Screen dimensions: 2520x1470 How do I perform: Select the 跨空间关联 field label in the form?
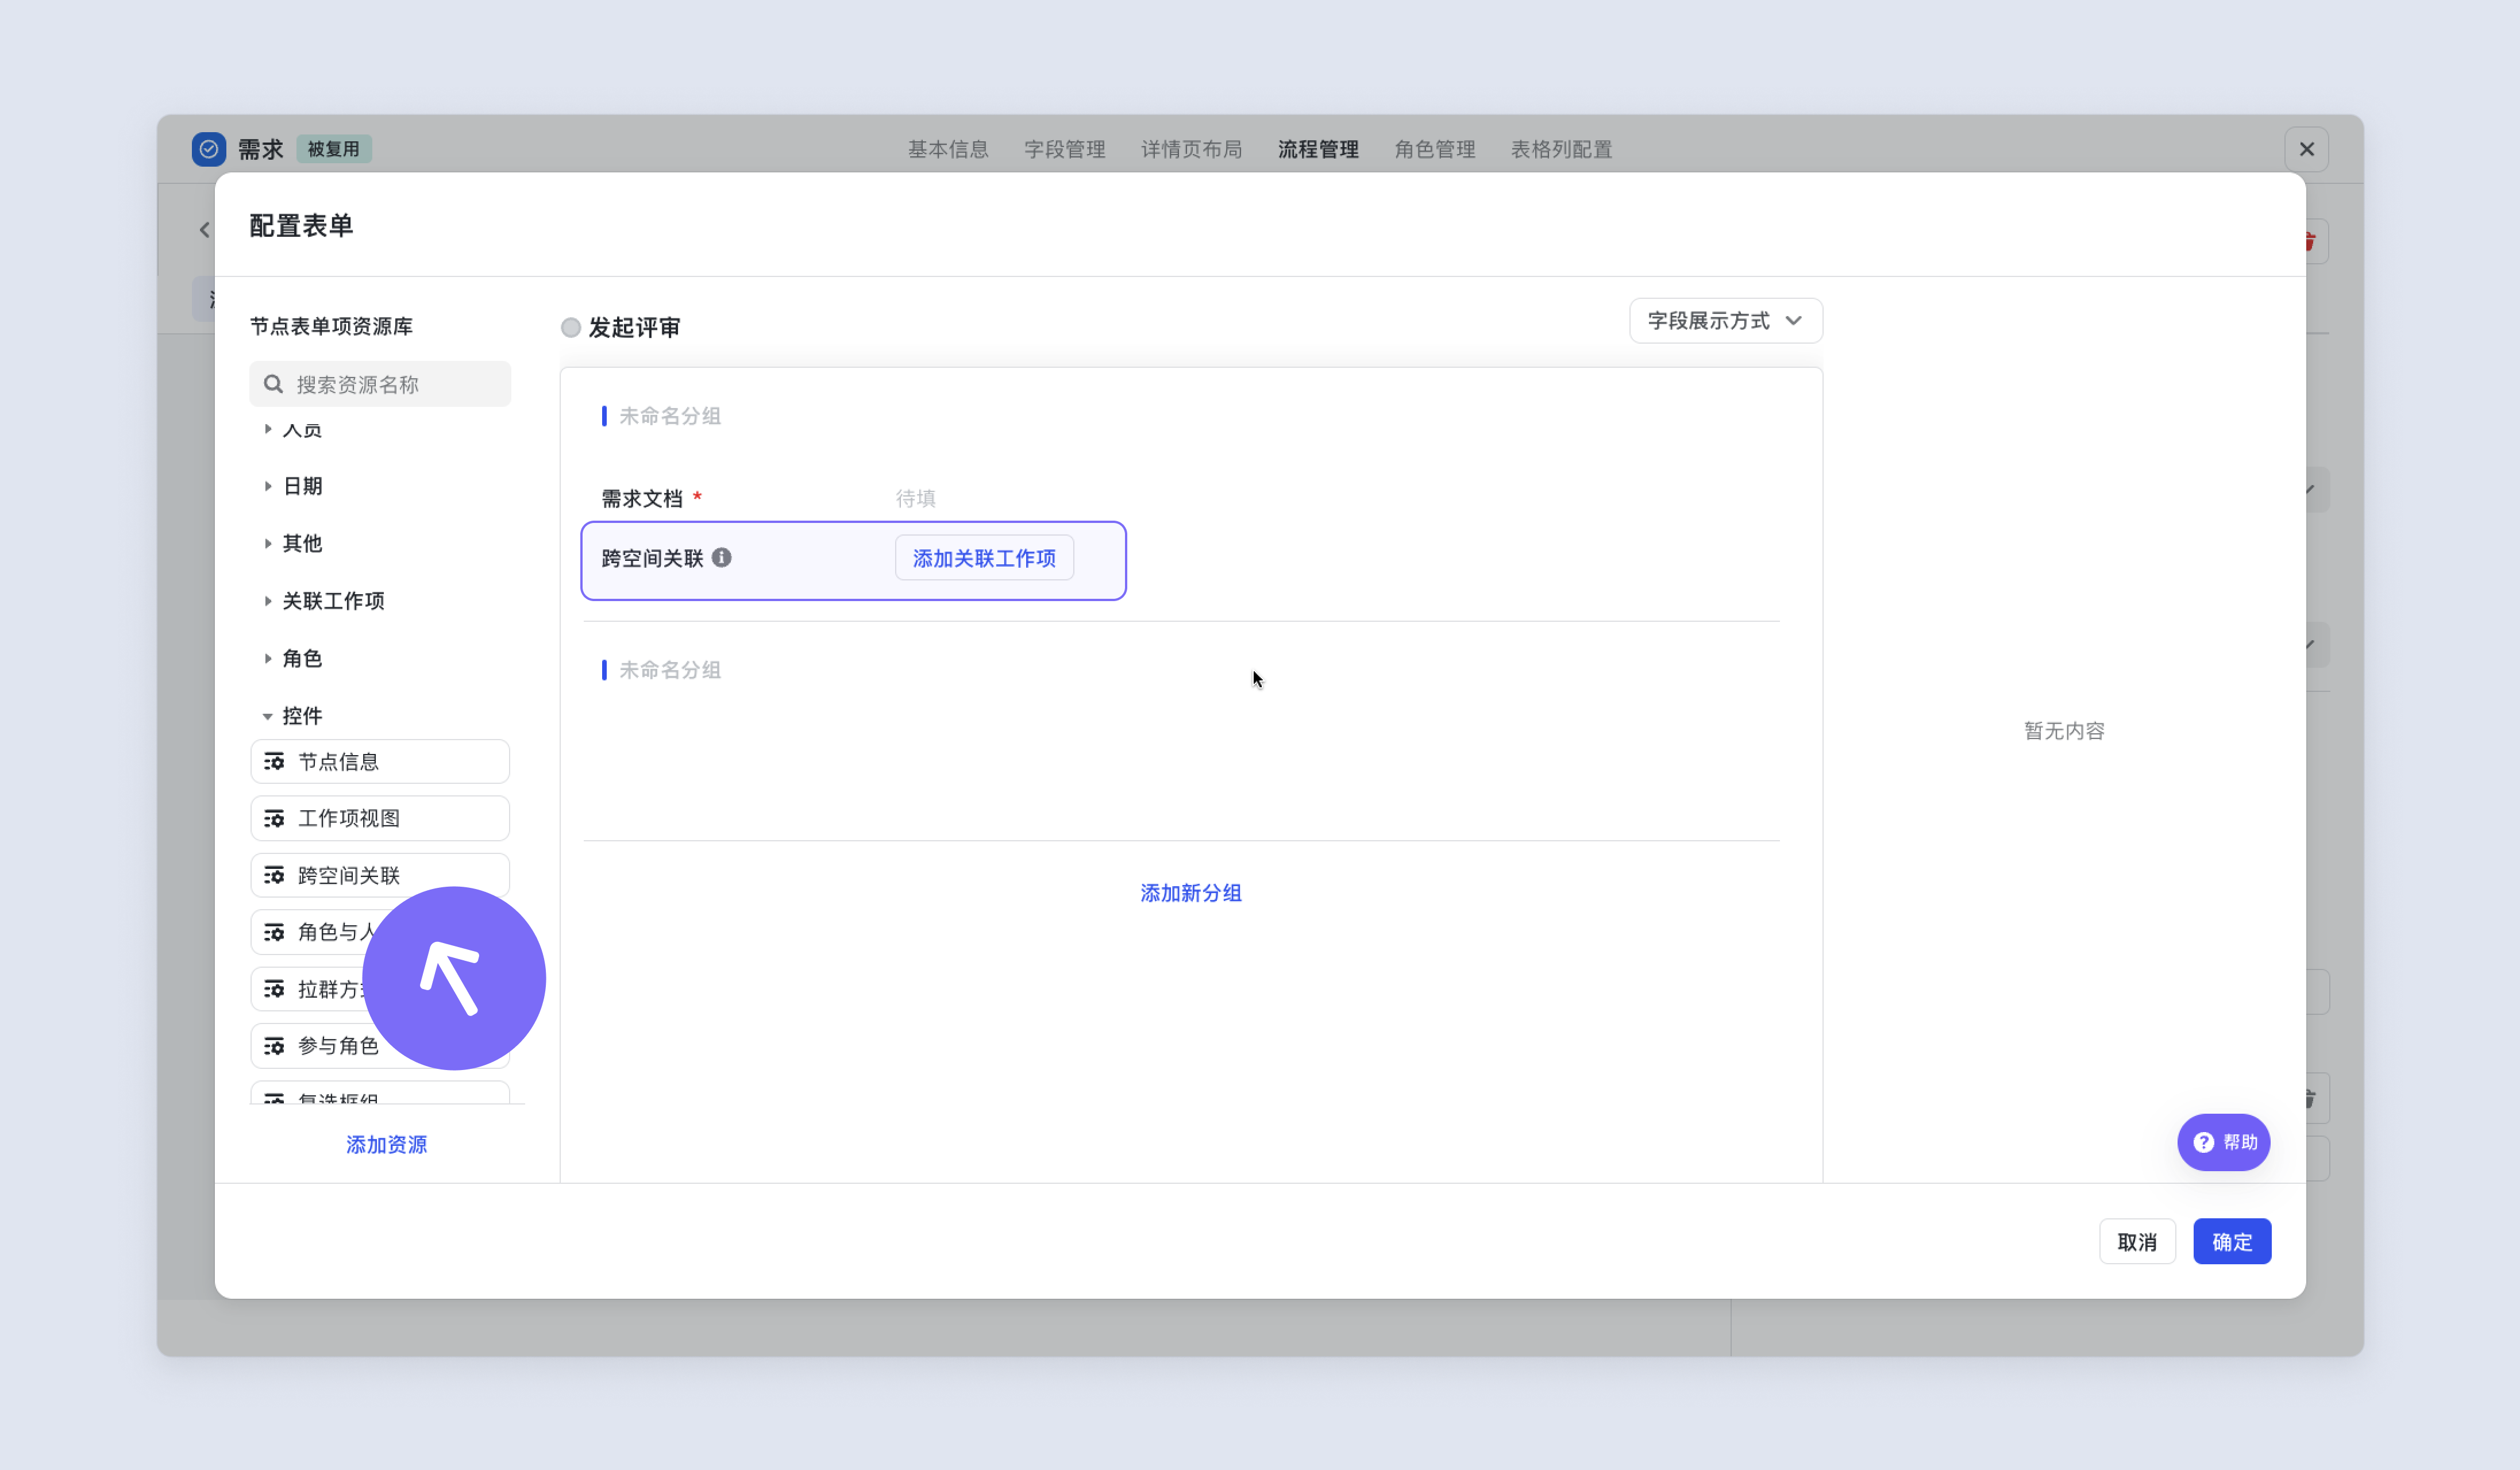pos(652,557)
